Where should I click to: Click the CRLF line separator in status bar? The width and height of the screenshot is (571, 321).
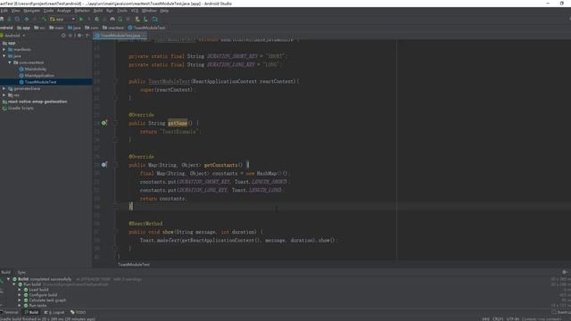coord(498,319)
